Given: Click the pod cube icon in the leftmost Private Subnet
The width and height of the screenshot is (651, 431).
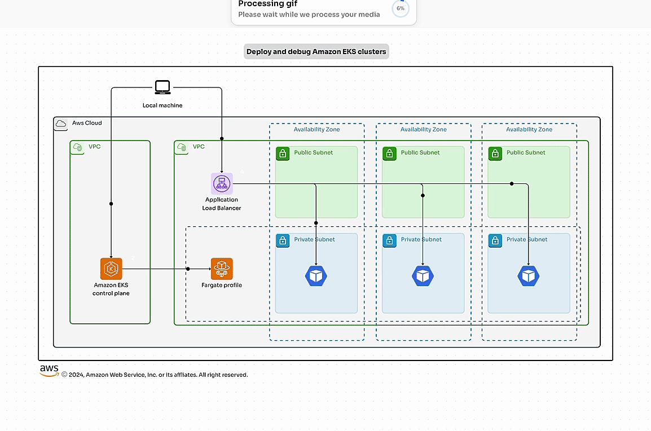Looking at the screenshot, I should pyautogui.click(x=316, y=276).
